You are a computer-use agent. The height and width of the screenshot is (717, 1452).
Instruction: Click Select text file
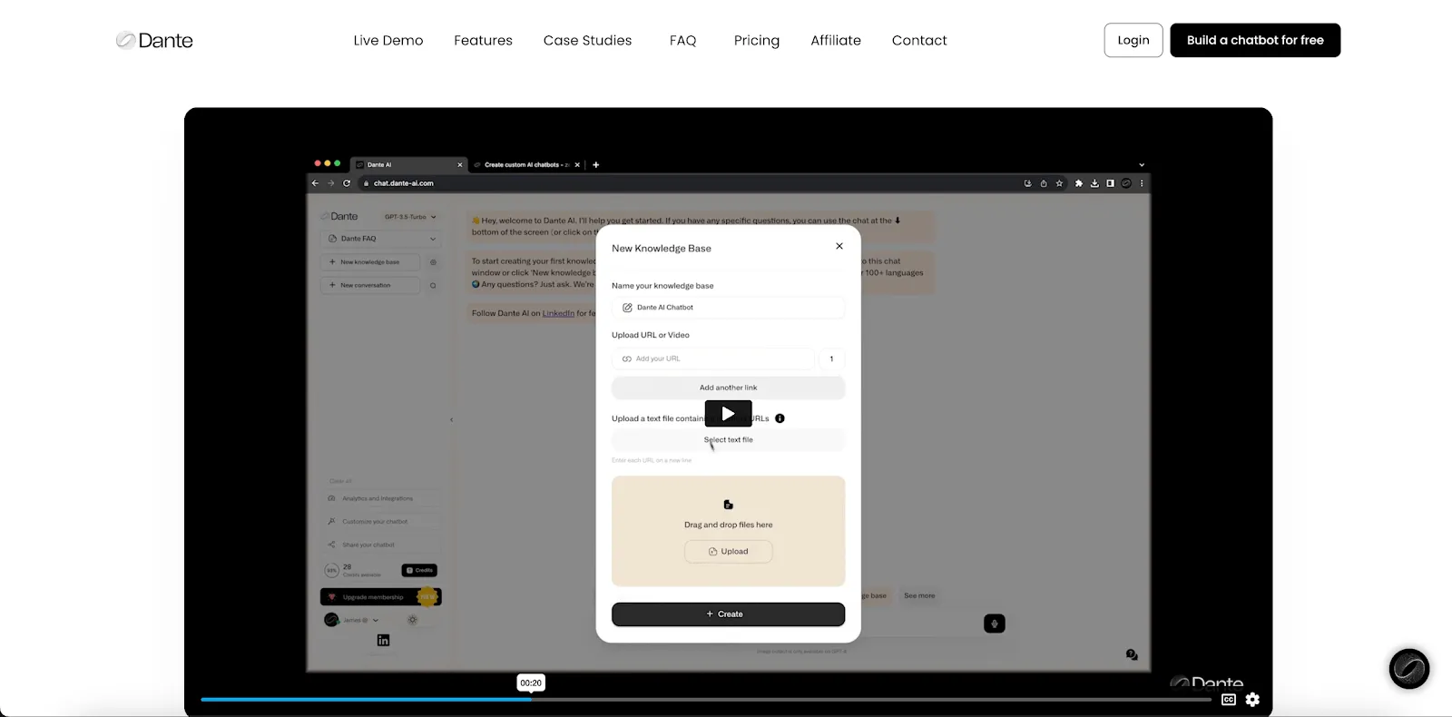729,440
